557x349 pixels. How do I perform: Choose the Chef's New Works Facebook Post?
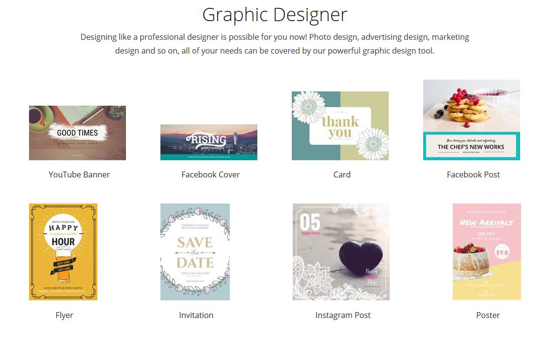471,120
